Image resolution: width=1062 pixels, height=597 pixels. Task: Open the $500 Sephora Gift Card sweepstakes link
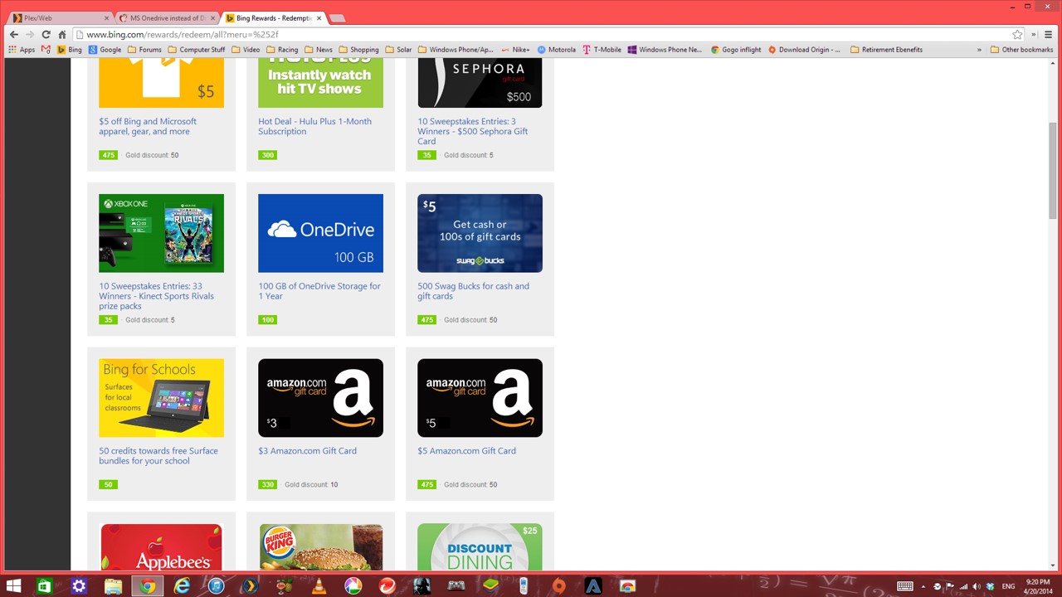(x=472, y=131)
